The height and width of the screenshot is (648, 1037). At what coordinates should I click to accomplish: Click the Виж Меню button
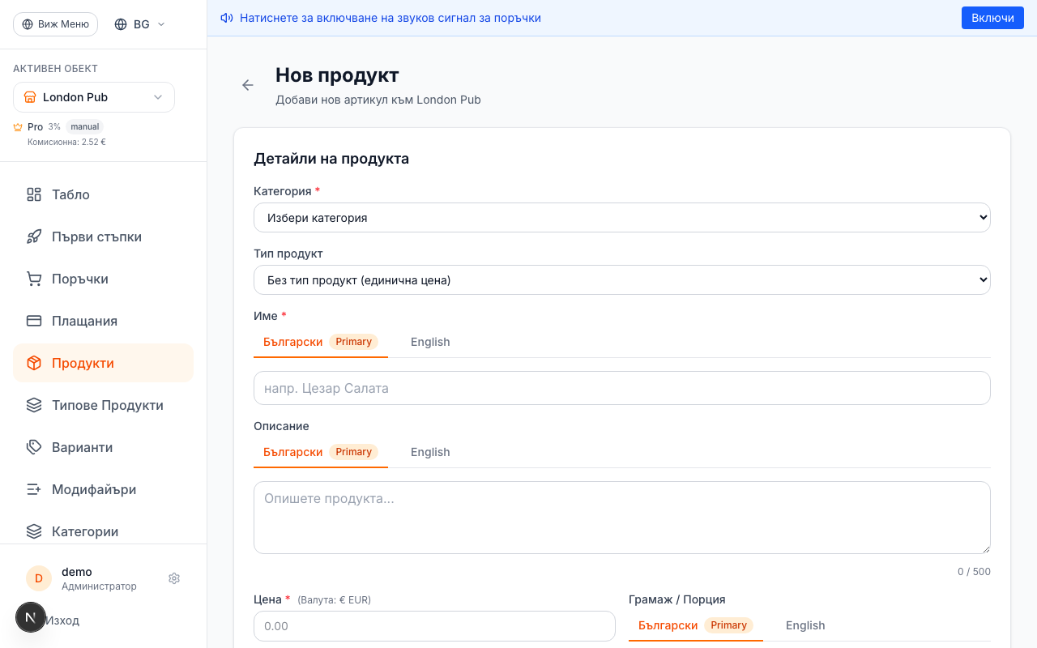click(x=55, y=23)
